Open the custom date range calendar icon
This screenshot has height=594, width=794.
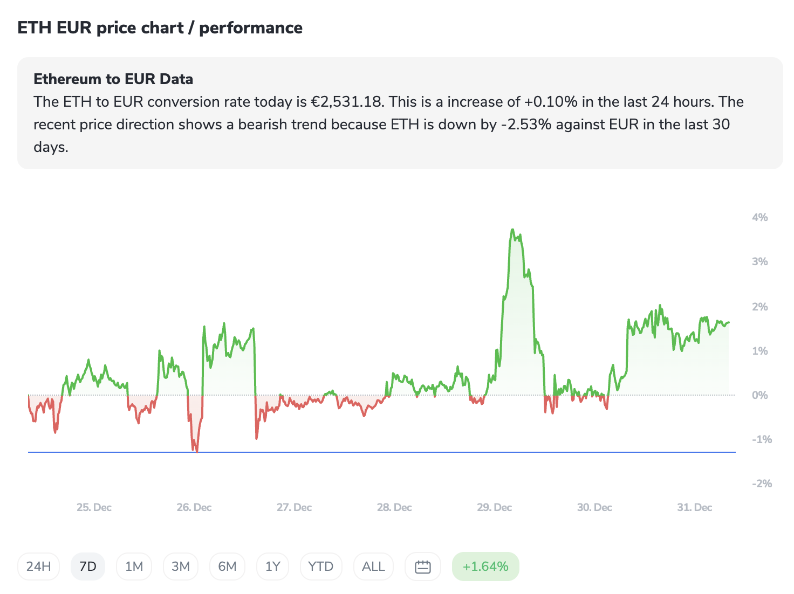pos(423,567)
